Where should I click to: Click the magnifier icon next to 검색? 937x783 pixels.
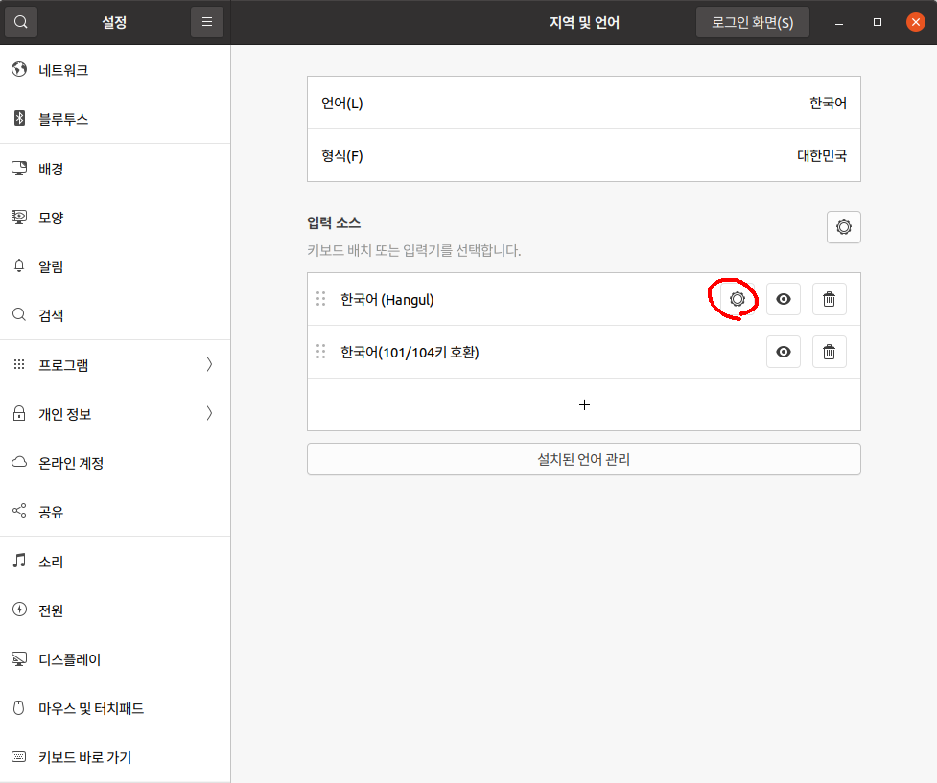coord(19,314)
